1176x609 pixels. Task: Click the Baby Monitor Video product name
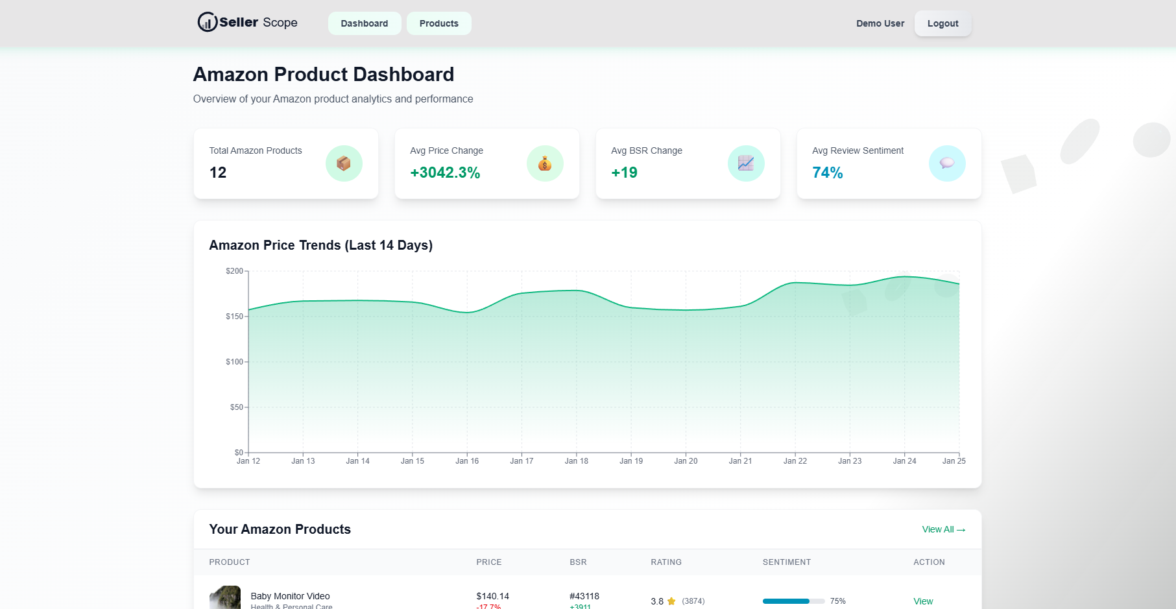point(290,596)
